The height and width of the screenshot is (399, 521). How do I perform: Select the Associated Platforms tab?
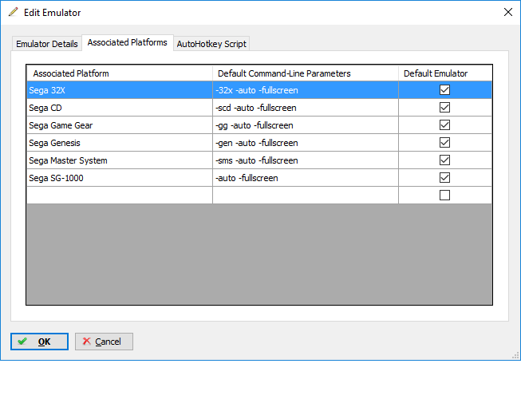pyautogui.click(x=128, y=42)
